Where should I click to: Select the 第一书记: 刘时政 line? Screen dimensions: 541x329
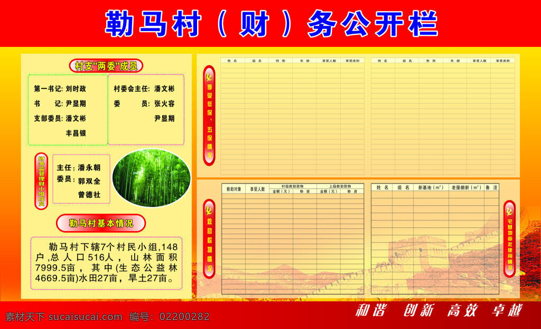(x=60, y=89)
